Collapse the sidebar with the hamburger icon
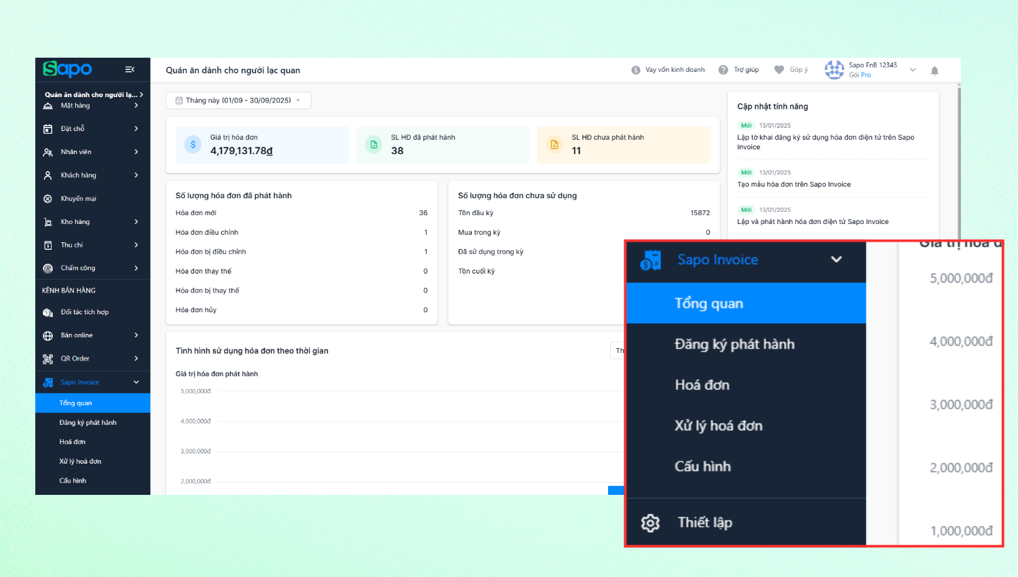 130,69
